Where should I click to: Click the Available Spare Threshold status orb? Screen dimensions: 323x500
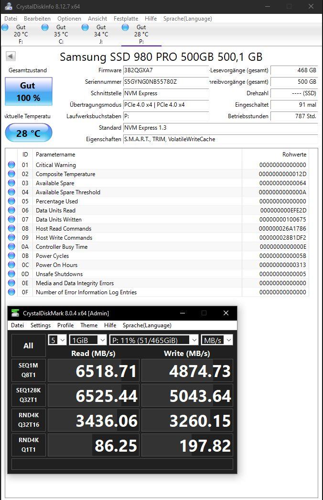click(11, 192)
